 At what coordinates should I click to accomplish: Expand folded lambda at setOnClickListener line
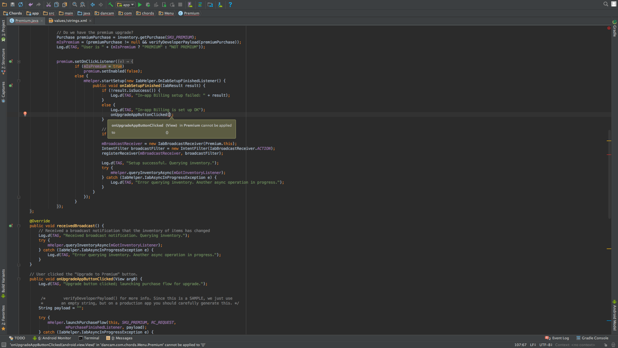click(x=19, y=62)
